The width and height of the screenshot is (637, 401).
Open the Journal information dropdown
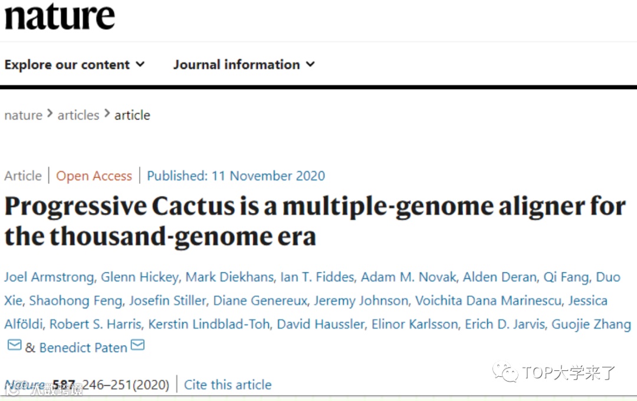(244, 65)
